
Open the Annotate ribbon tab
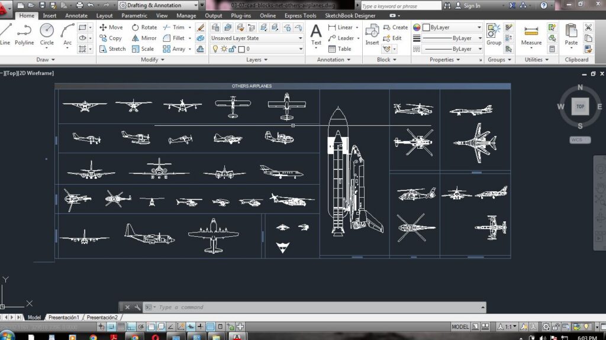click(76, 16)
